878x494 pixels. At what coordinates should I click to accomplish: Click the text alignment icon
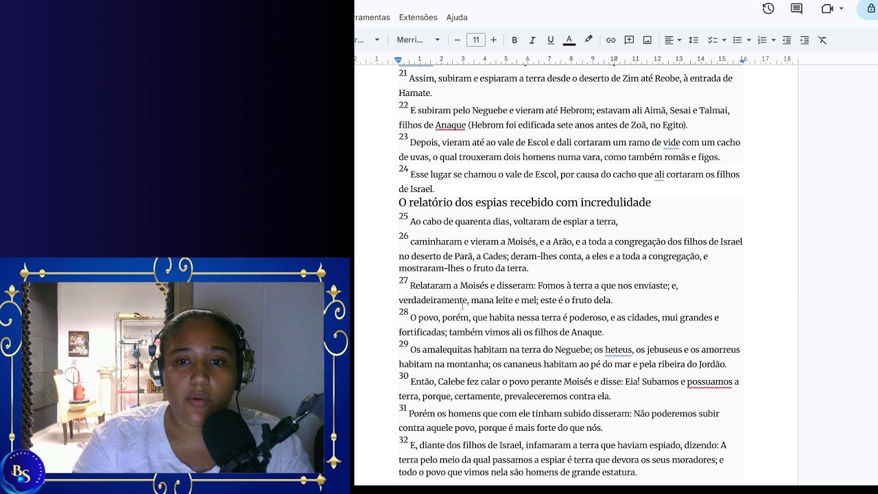[669, 40]
